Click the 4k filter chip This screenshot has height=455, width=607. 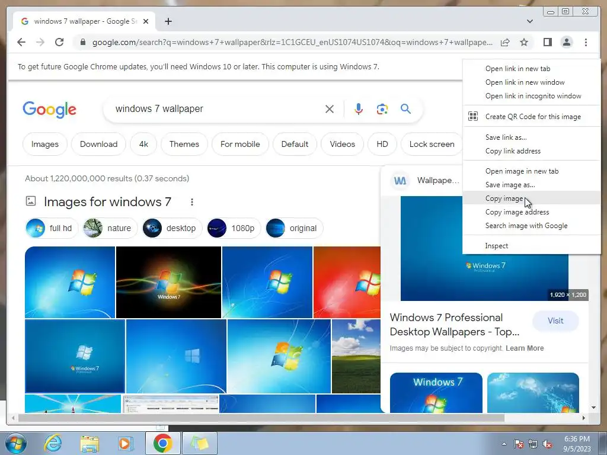coord(143,144)
